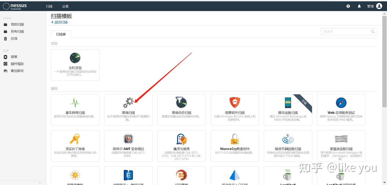Click the 我的扫描 folder icon
Image resolution: width=387 pixels, height=185 pixels.
5,24
